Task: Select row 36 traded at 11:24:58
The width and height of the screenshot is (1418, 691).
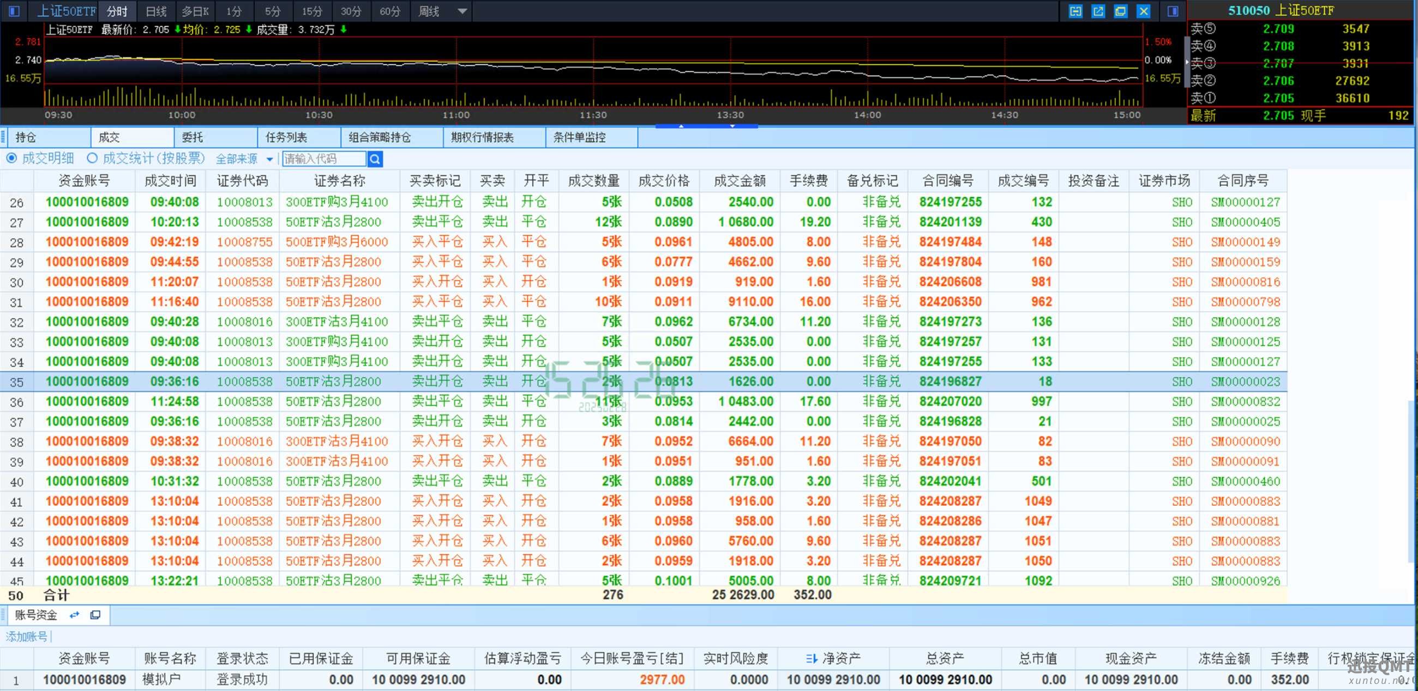Action: click(x=644, y=401)
